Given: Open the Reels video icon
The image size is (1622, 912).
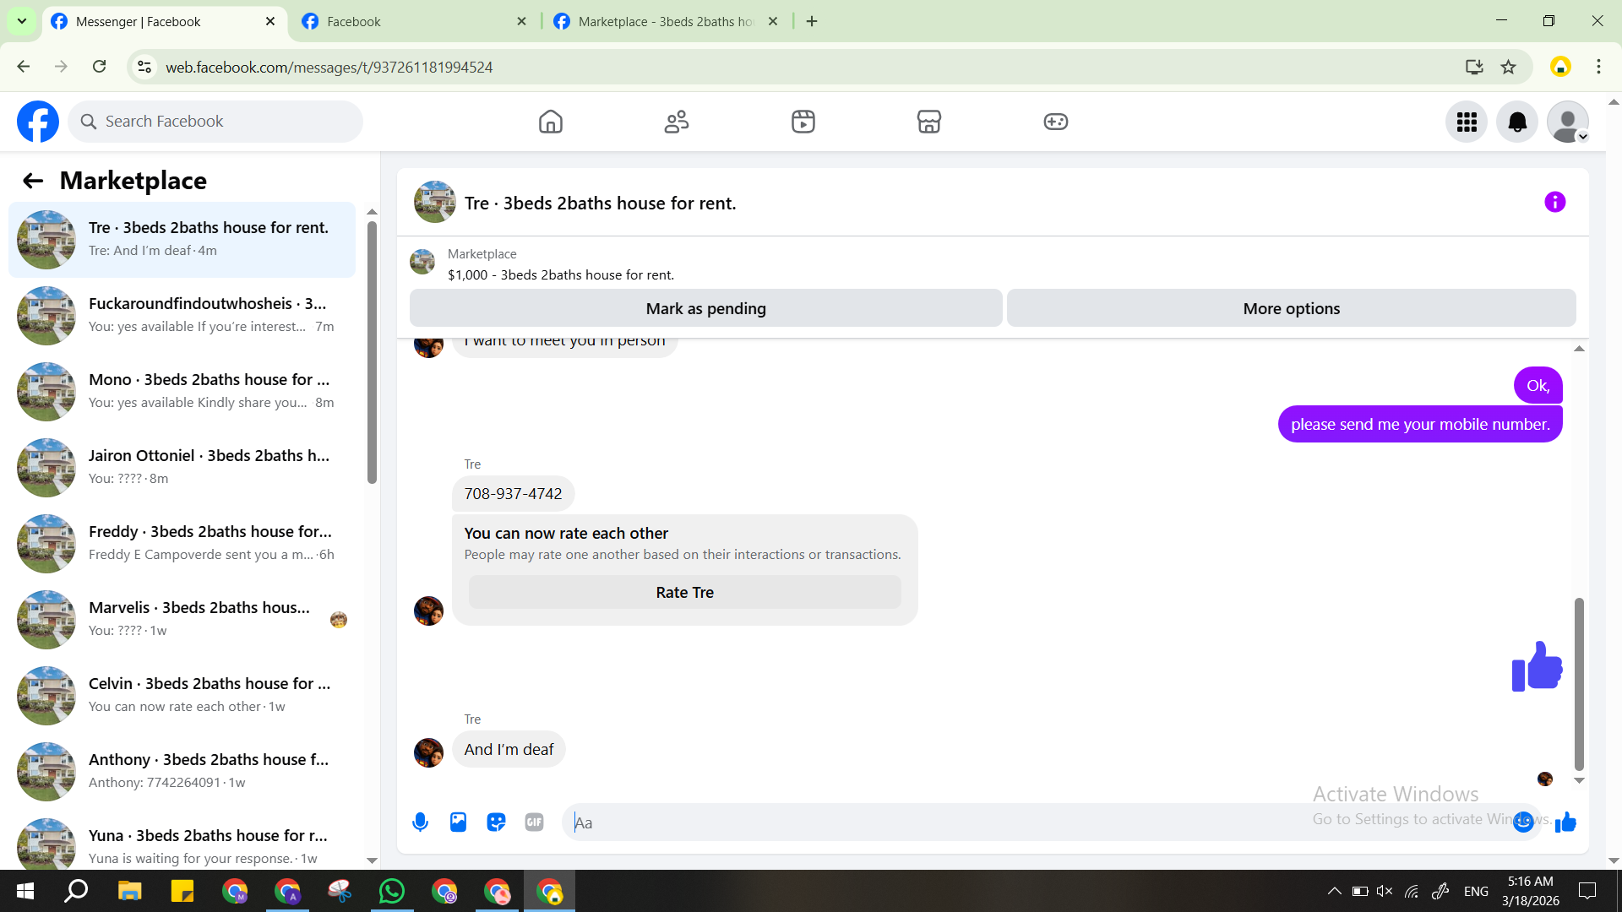Looking at the screenshot, I should (x=803, y=122).
